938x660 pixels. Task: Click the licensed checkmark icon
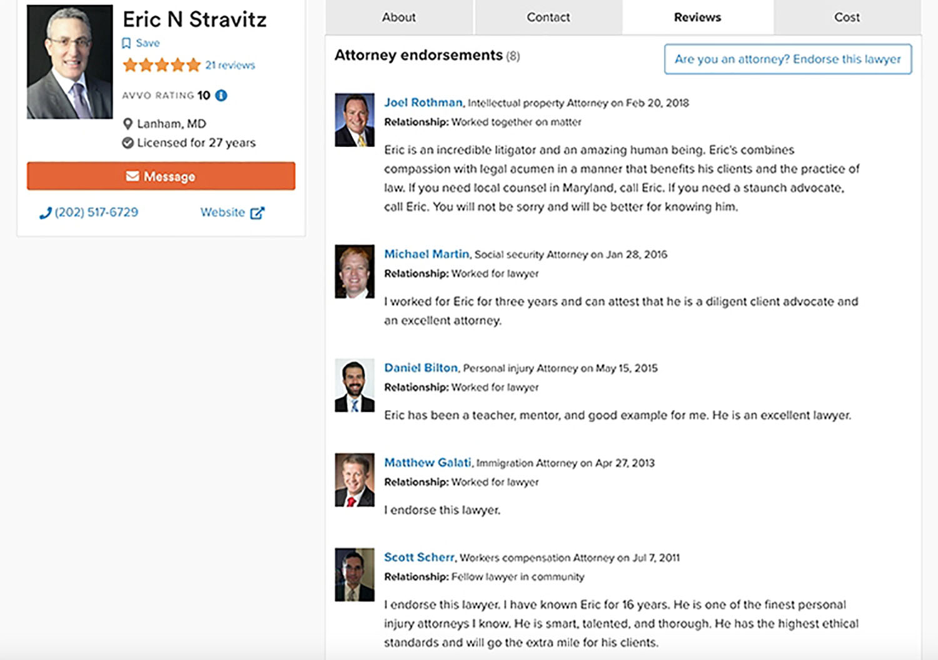coord(127,142)
